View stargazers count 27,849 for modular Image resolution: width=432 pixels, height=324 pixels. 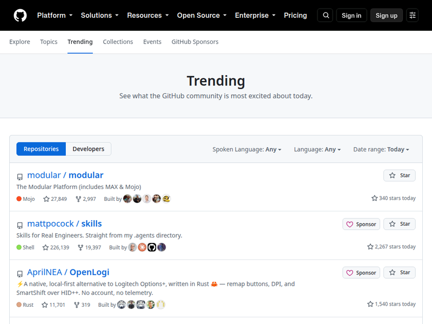click(x=55, y=199)
